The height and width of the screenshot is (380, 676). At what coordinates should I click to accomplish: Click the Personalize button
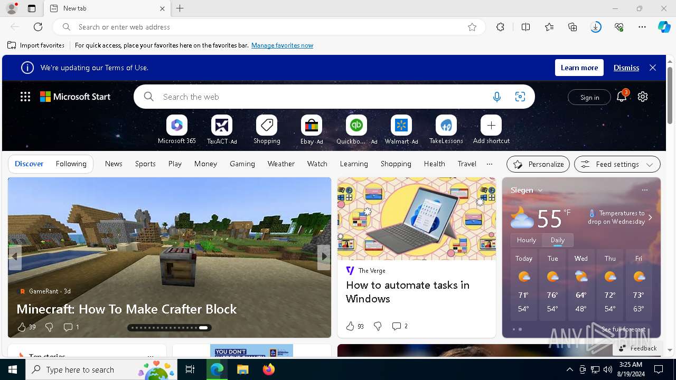(x=538, y=164)
